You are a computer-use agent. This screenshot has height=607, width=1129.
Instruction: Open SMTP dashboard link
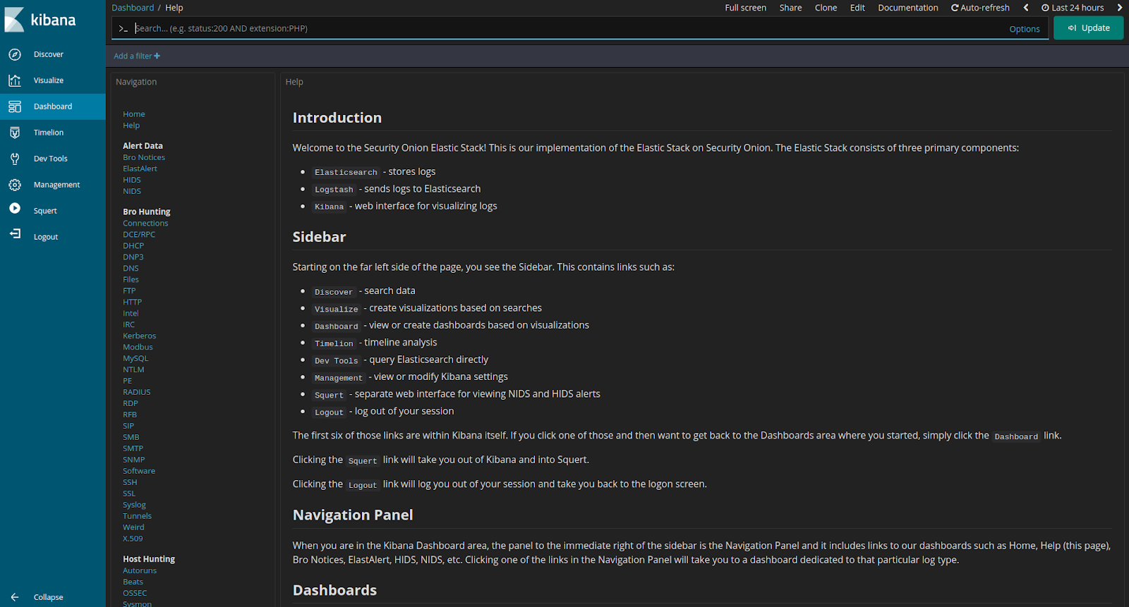(133, 449)
